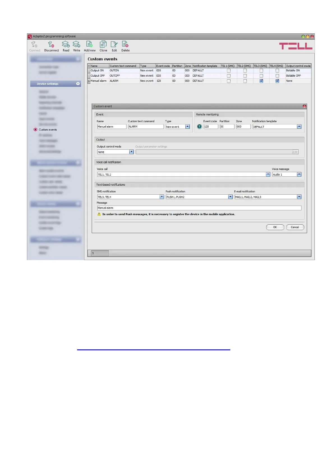Open the SMS notification dropdown

[x=162, y=197]
